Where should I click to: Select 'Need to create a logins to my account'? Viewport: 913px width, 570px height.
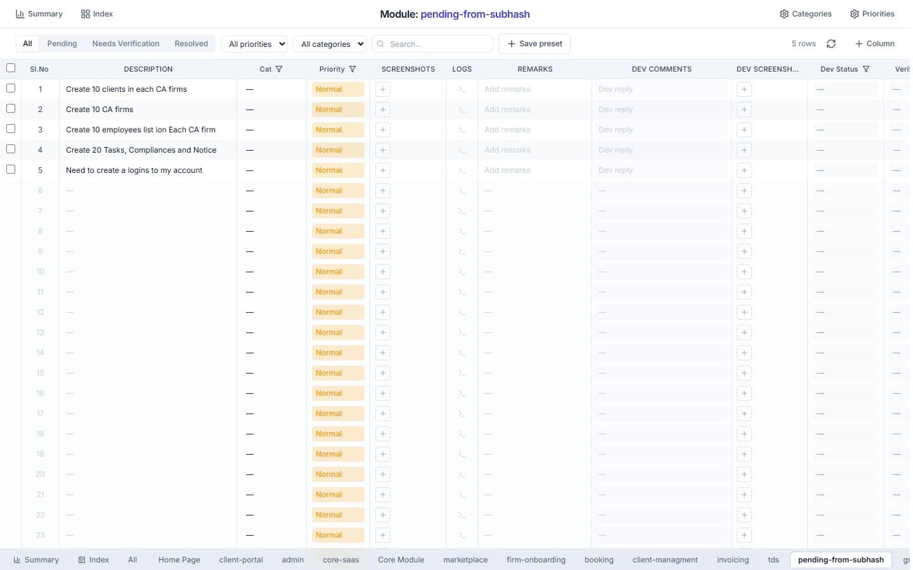pos(148,170)
